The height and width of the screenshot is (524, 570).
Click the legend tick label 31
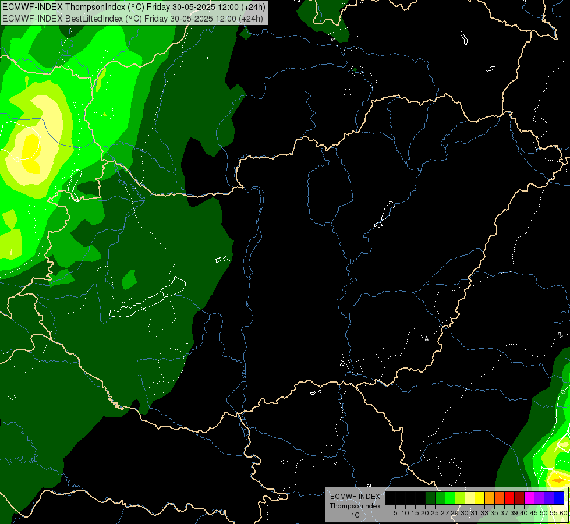click(475, 513)
